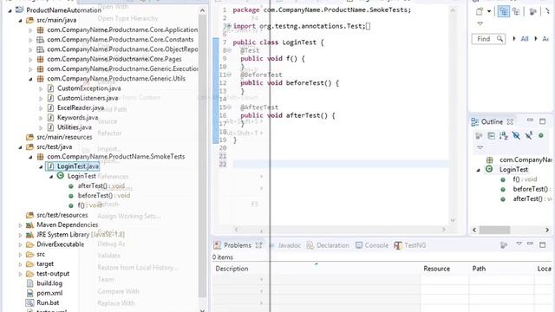
Task: Minimize the Outline view
Action: [530, 120]
